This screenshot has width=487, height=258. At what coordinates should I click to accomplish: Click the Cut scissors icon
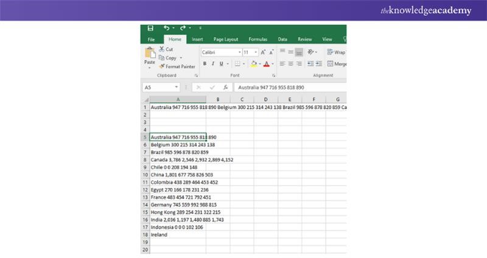(162, 49)
